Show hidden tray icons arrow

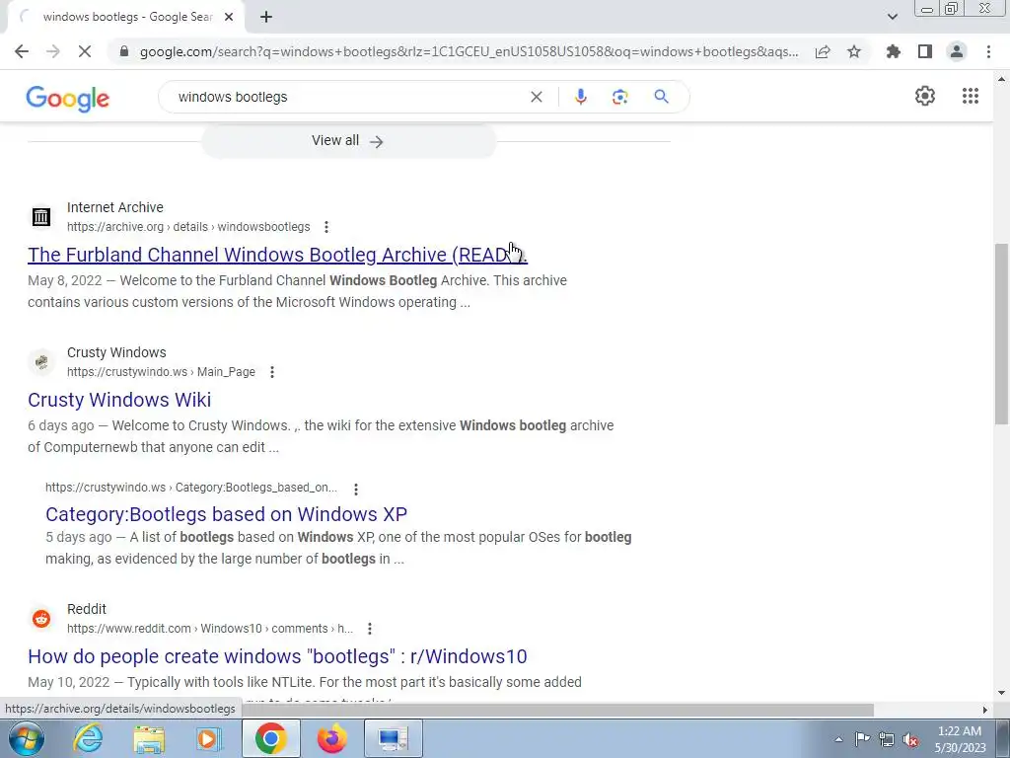click(x=838, y=739)
